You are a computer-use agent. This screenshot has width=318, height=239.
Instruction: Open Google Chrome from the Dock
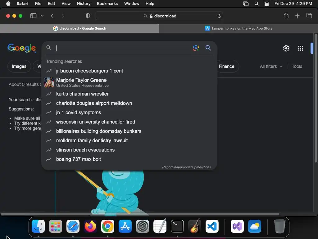coord(108,226)
